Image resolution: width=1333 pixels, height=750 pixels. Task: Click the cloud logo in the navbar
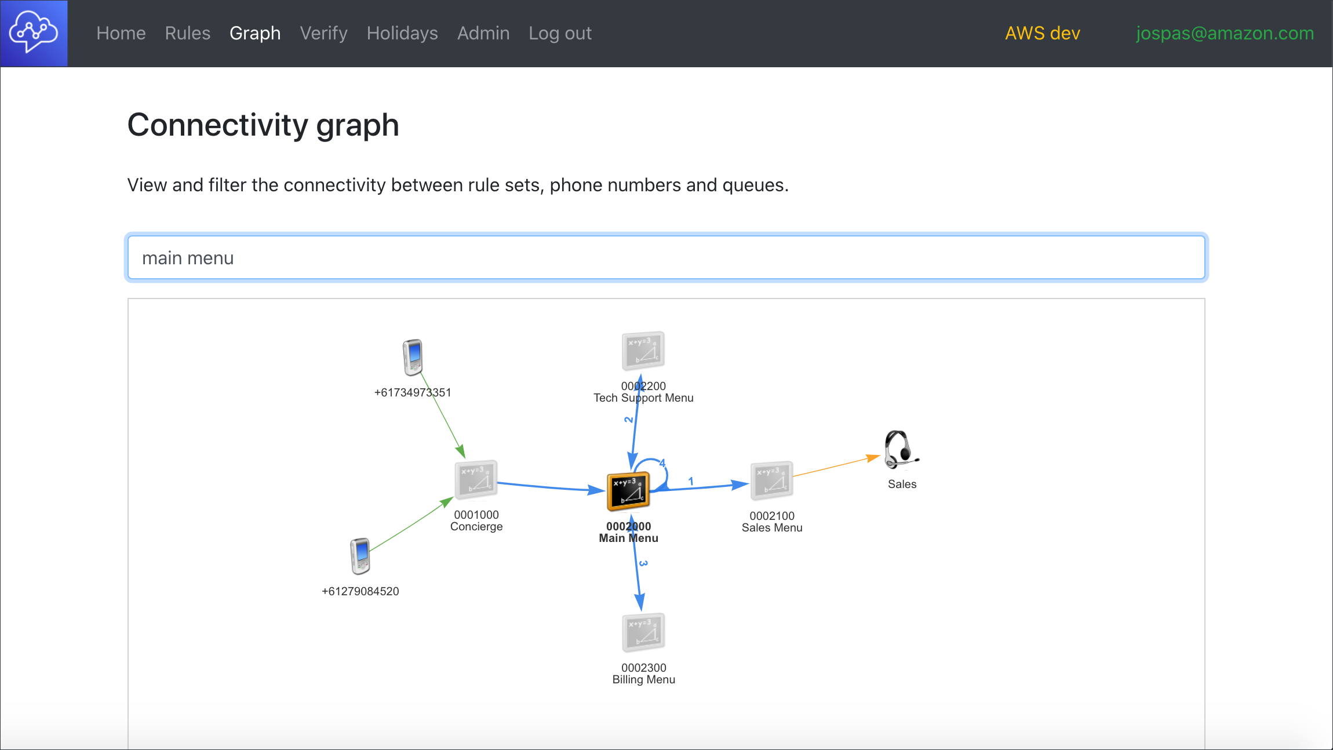point(34,33)
